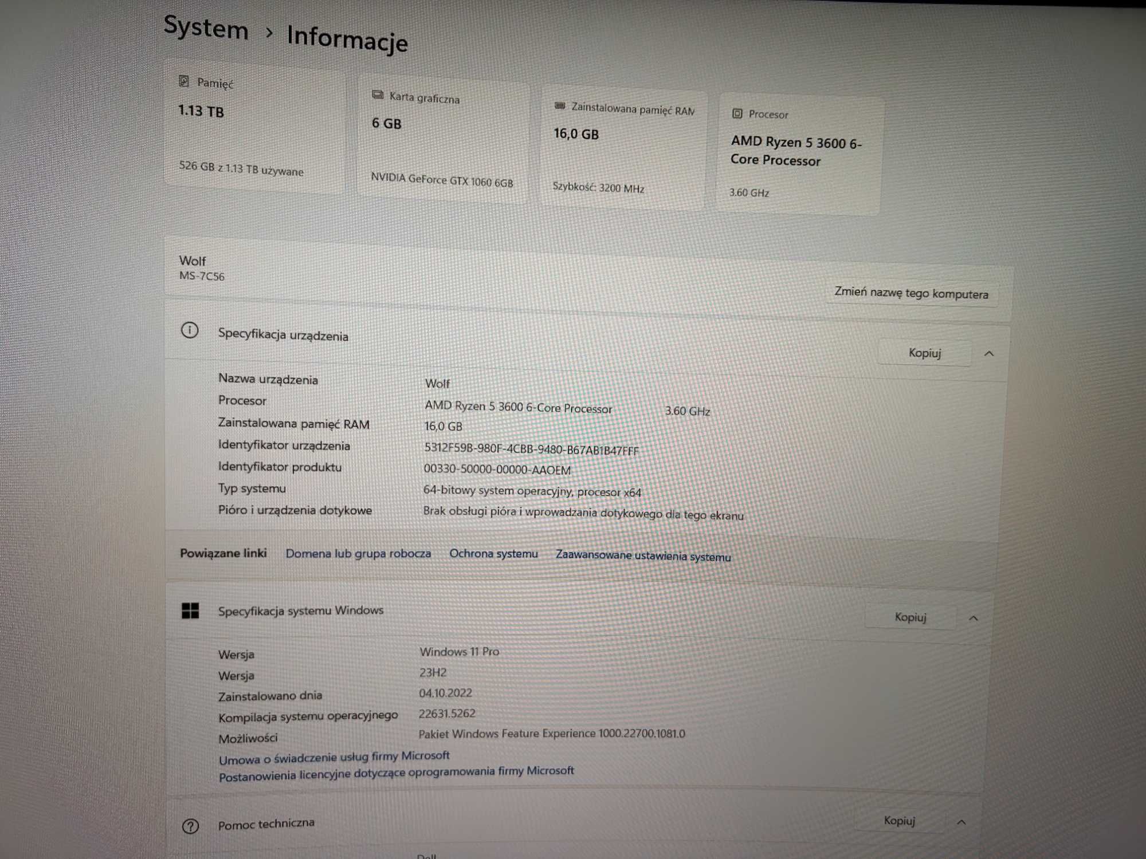The image size is (1146, 859).
Task: Open the RAM 16,0 GB card
Action: coord(623,147)
